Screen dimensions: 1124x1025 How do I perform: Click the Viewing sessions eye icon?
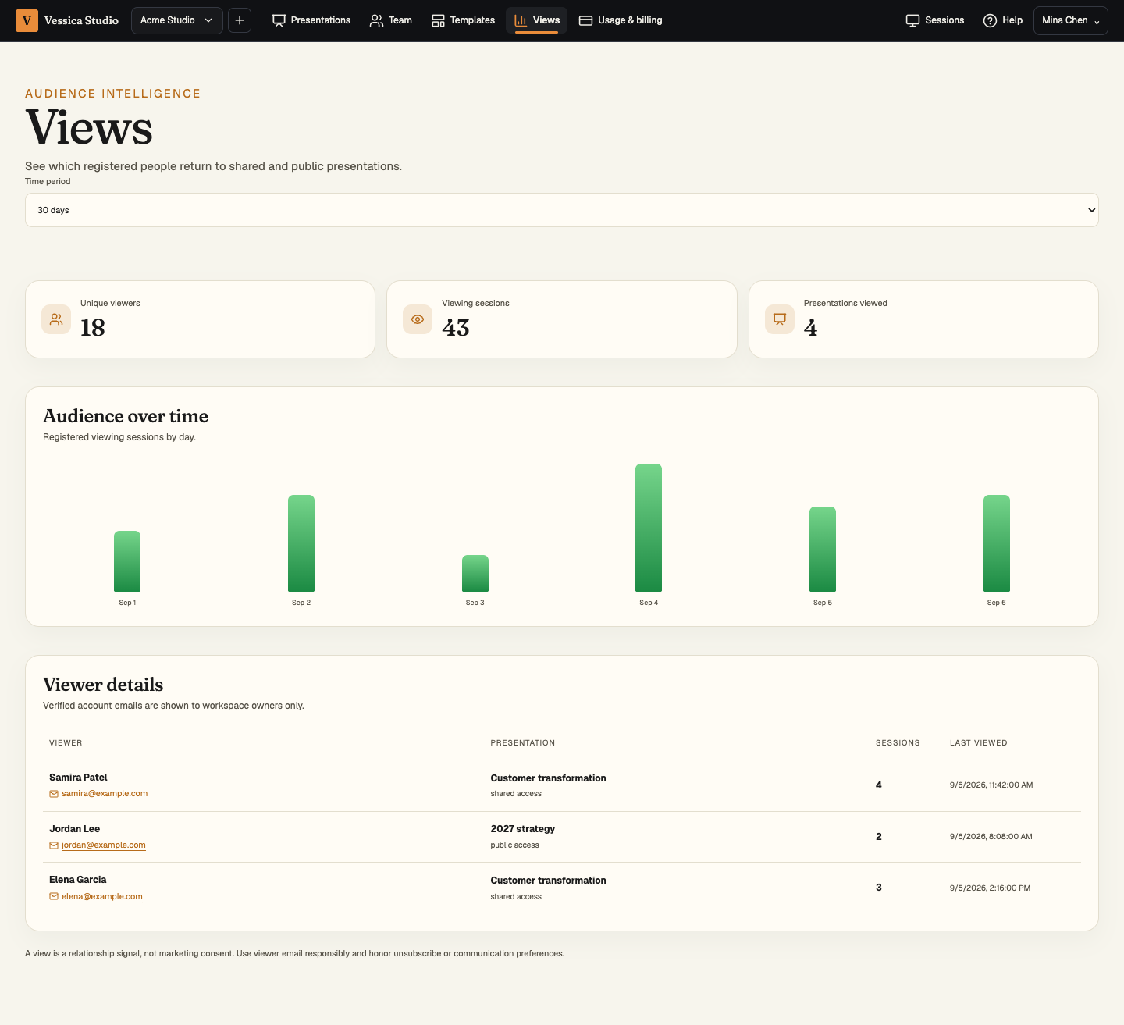coord(418,319)
